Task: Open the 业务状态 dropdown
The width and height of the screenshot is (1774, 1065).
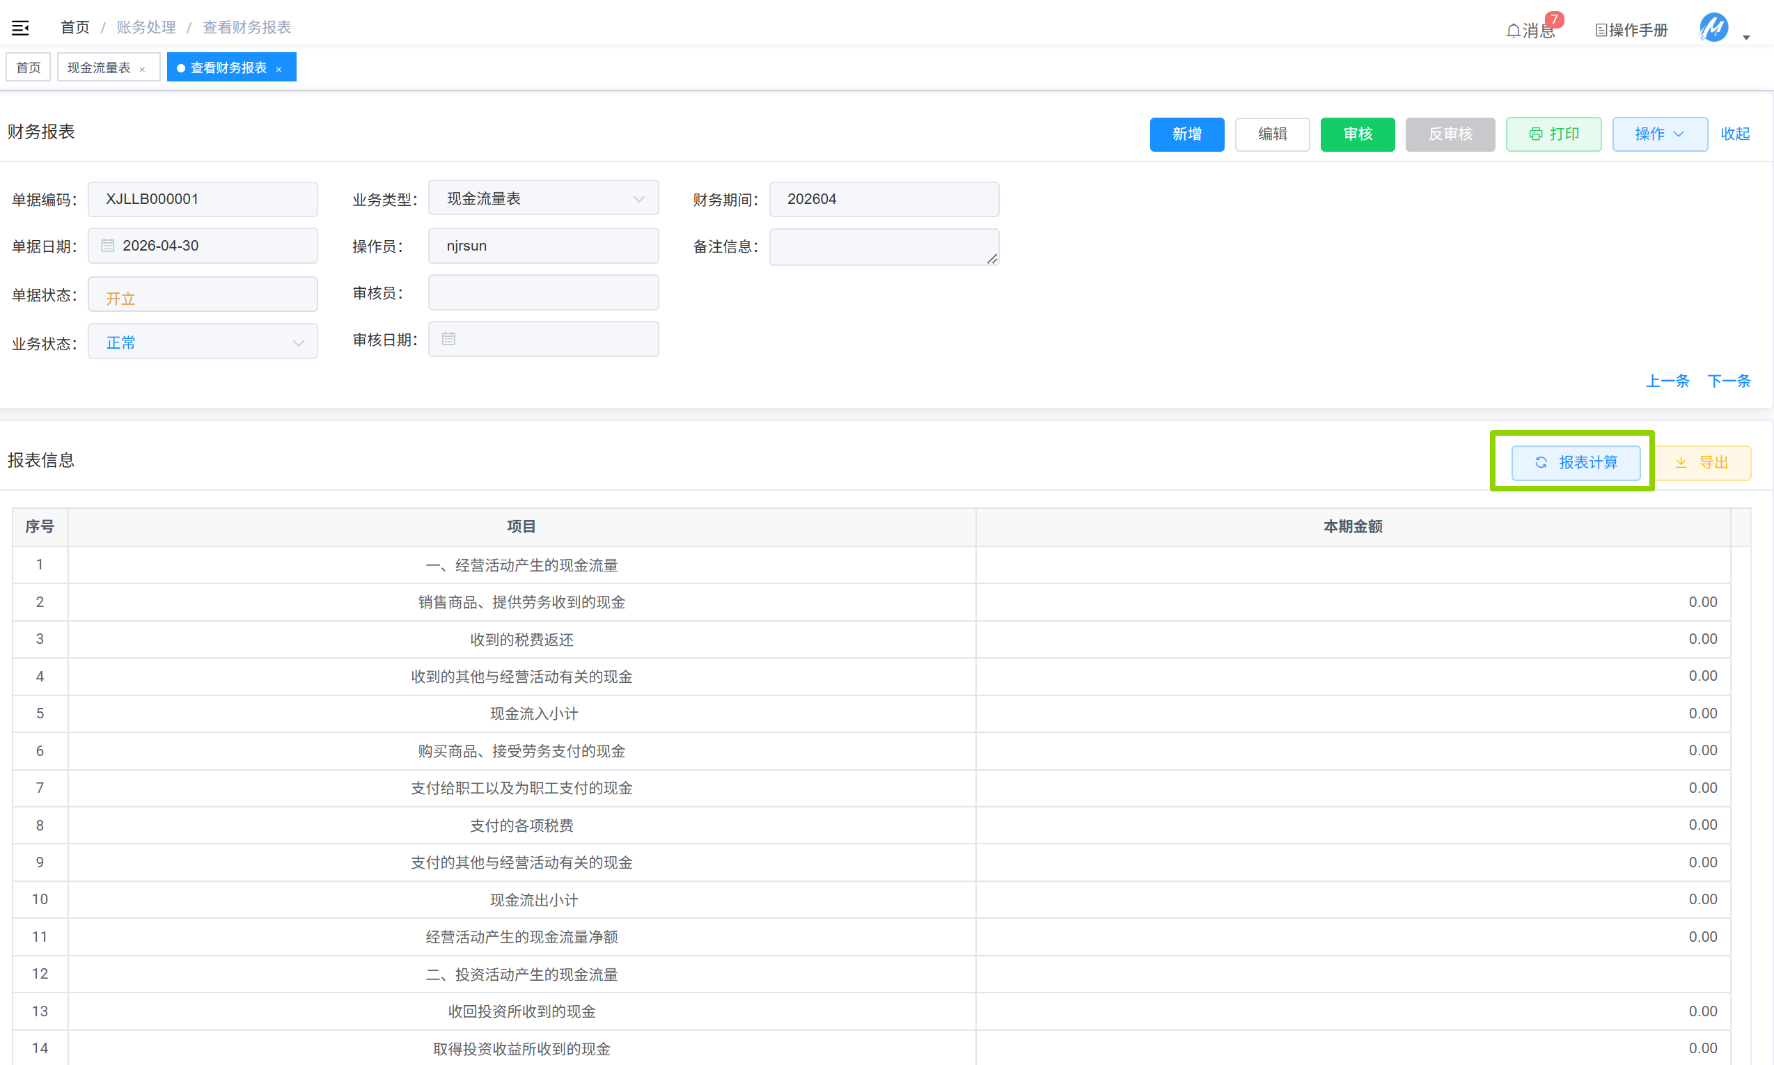Action: click(203, 342)
